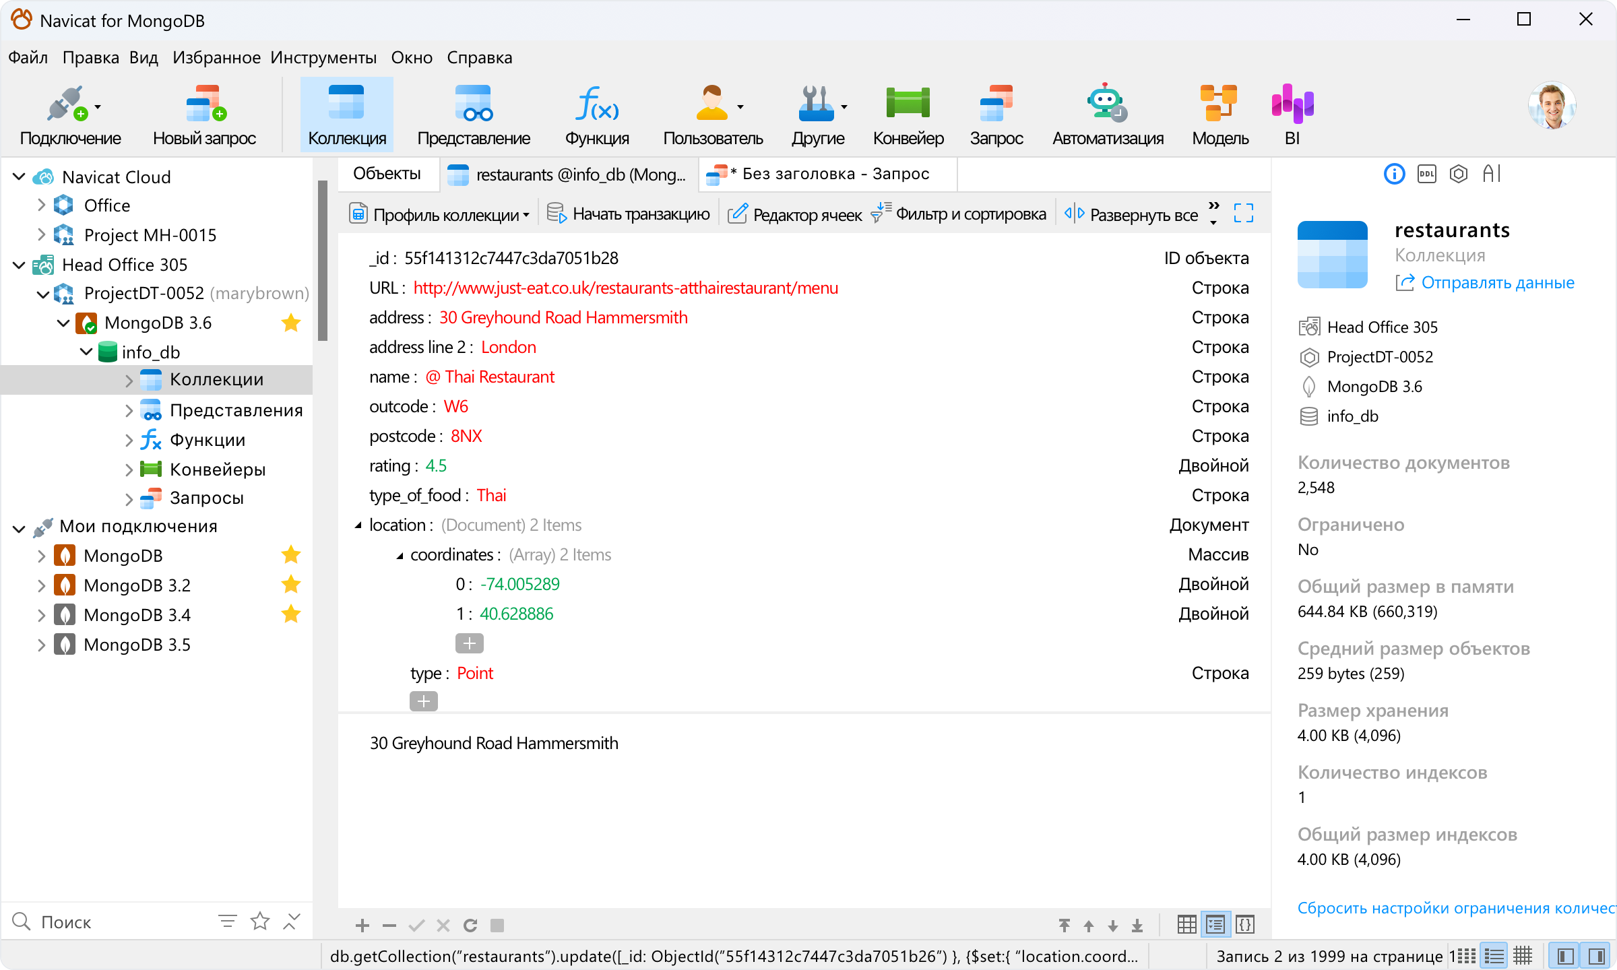Show the info panel icon
Viewport: 1617px width, 970px height.
point(1394,174)
